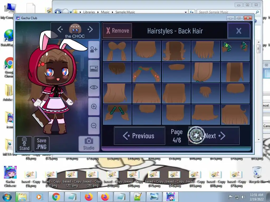The width and height of the screenshot is (270, 202).
Task: Select back hair with green leaf clips
Action: point(235,51)
